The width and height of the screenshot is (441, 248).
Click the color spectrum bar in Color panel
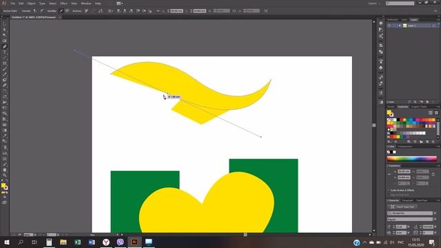click(412, 158)
